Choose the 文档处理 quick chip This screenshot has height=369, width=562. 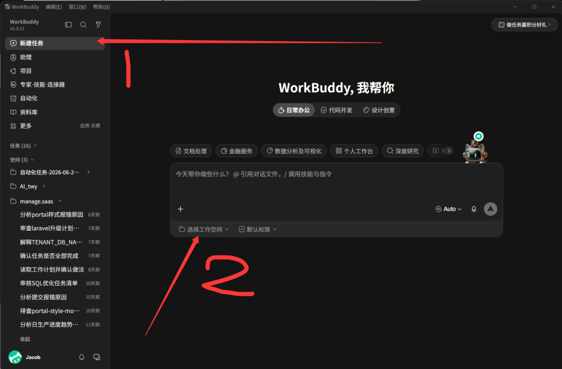point(191,151)
